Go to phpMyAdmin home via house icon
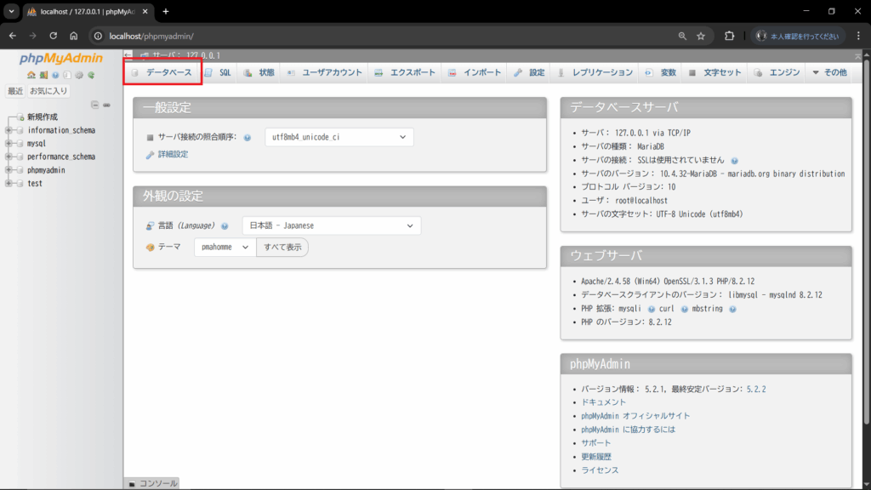The width and height of the screenshot is (871, 490). point(31,75)
